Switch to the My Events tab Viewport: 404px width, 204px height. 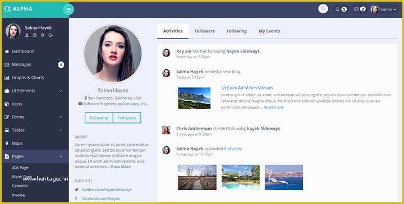click(x=269, y=31)
